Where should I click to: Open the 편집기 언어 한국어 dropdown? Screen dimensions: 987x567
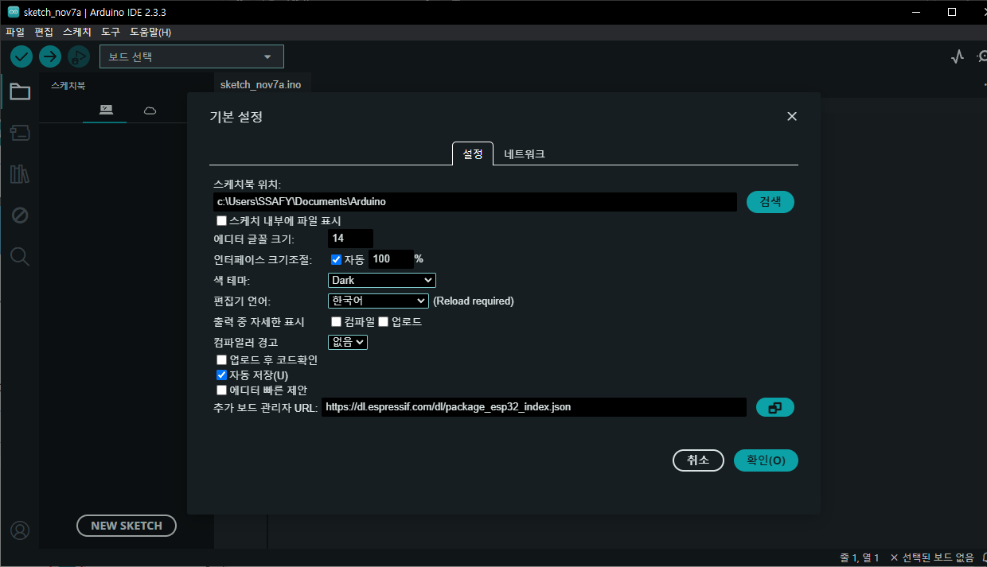click(378, 301)
